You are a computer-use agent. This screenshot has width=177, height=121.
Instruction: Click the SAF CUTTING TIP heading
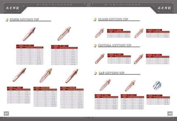tap(112, 73)
